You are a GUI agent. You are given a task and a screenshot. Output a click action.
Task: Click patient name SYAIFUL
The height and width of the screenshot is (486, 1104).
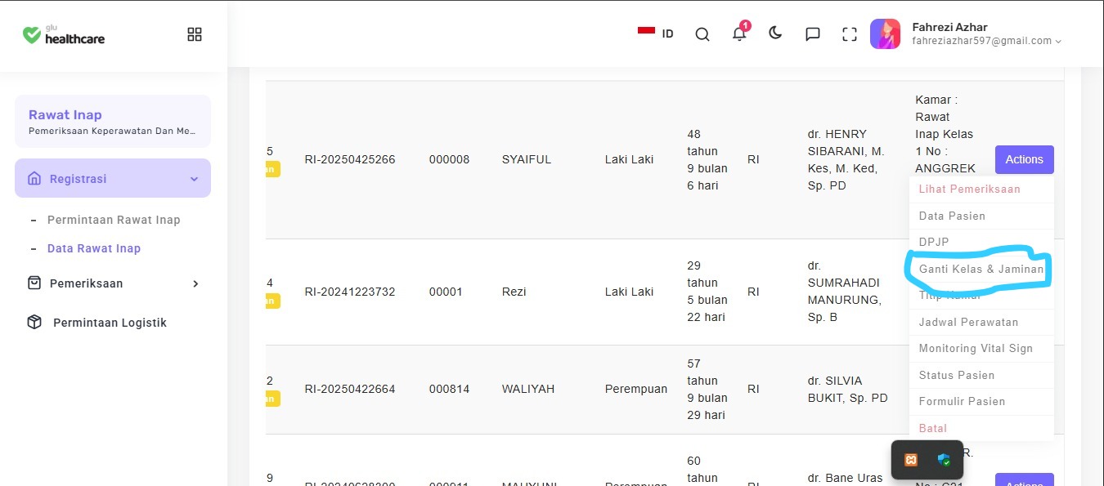[x=527, y=159]
